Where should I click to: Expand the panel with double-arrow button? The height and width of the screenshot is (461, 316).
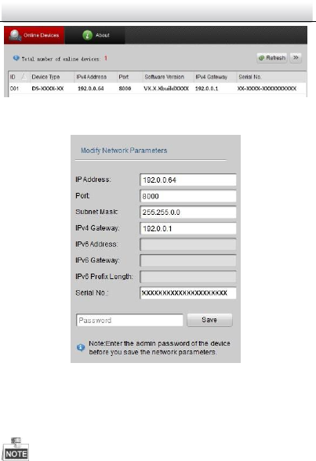coord(296,58)
